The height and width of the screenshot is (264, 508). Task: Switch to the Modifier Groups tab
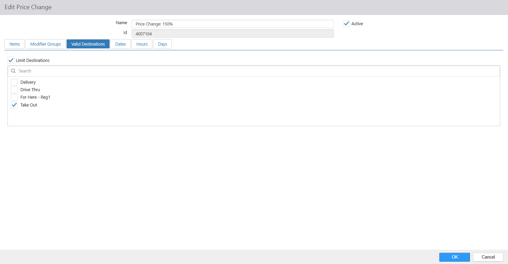point(46,44)
